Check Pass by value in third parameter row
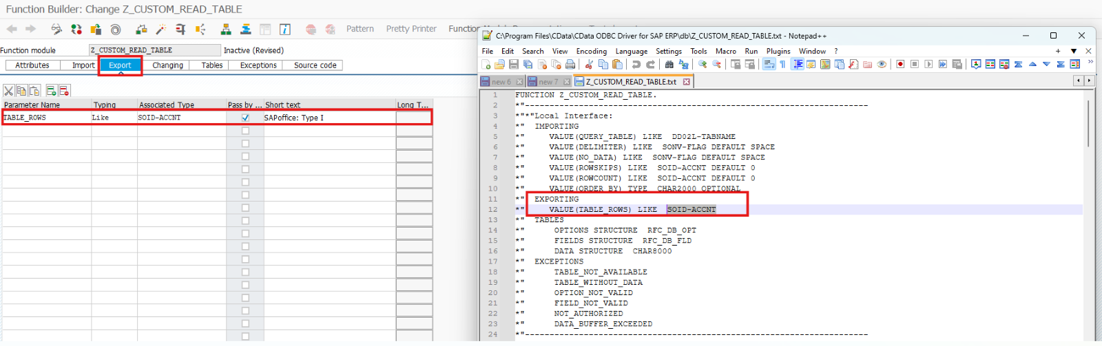The image size is (1102, 346). 245,144
